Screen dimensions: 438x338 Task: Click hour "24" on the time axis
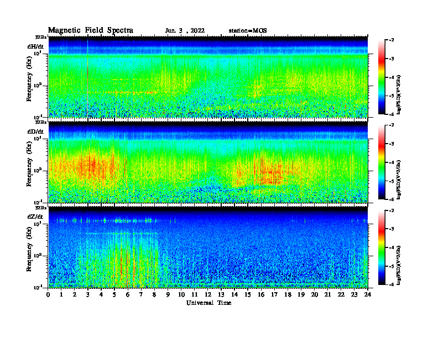point(368,294)
